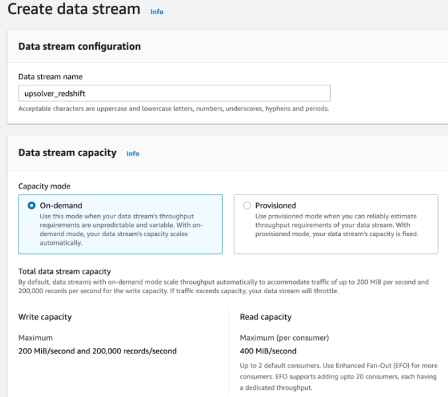Click the Create data stream page title
The image size is (448, 397).
coord(73,10)
